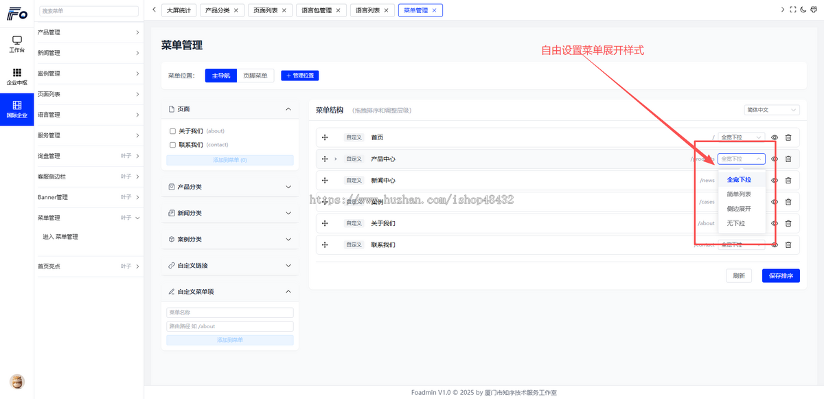The width and height of the screenshot is (824, 399).
Task: Click drag handle of 首页 row
Action: point(325,137)
